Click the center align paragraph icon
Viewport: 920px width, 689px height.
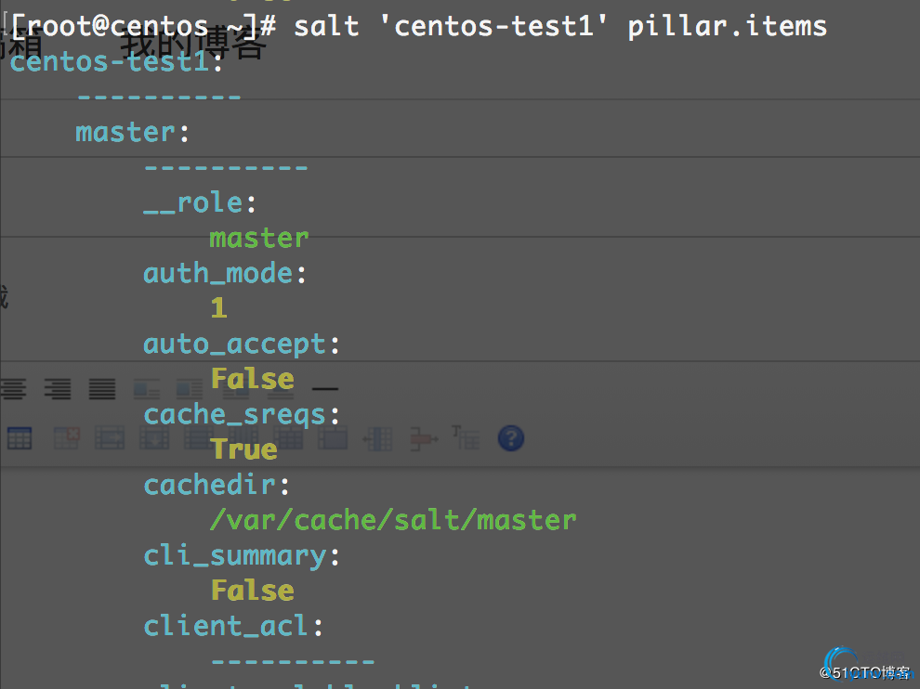click(x=12, y=389)
